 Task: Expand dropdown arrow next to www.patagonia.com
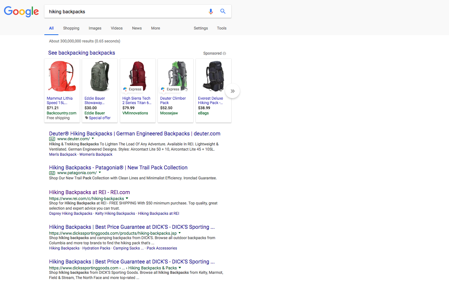100,173
